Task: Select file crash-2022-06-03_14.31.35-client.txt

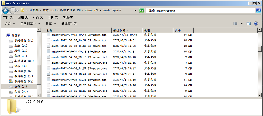Action: 79,40
